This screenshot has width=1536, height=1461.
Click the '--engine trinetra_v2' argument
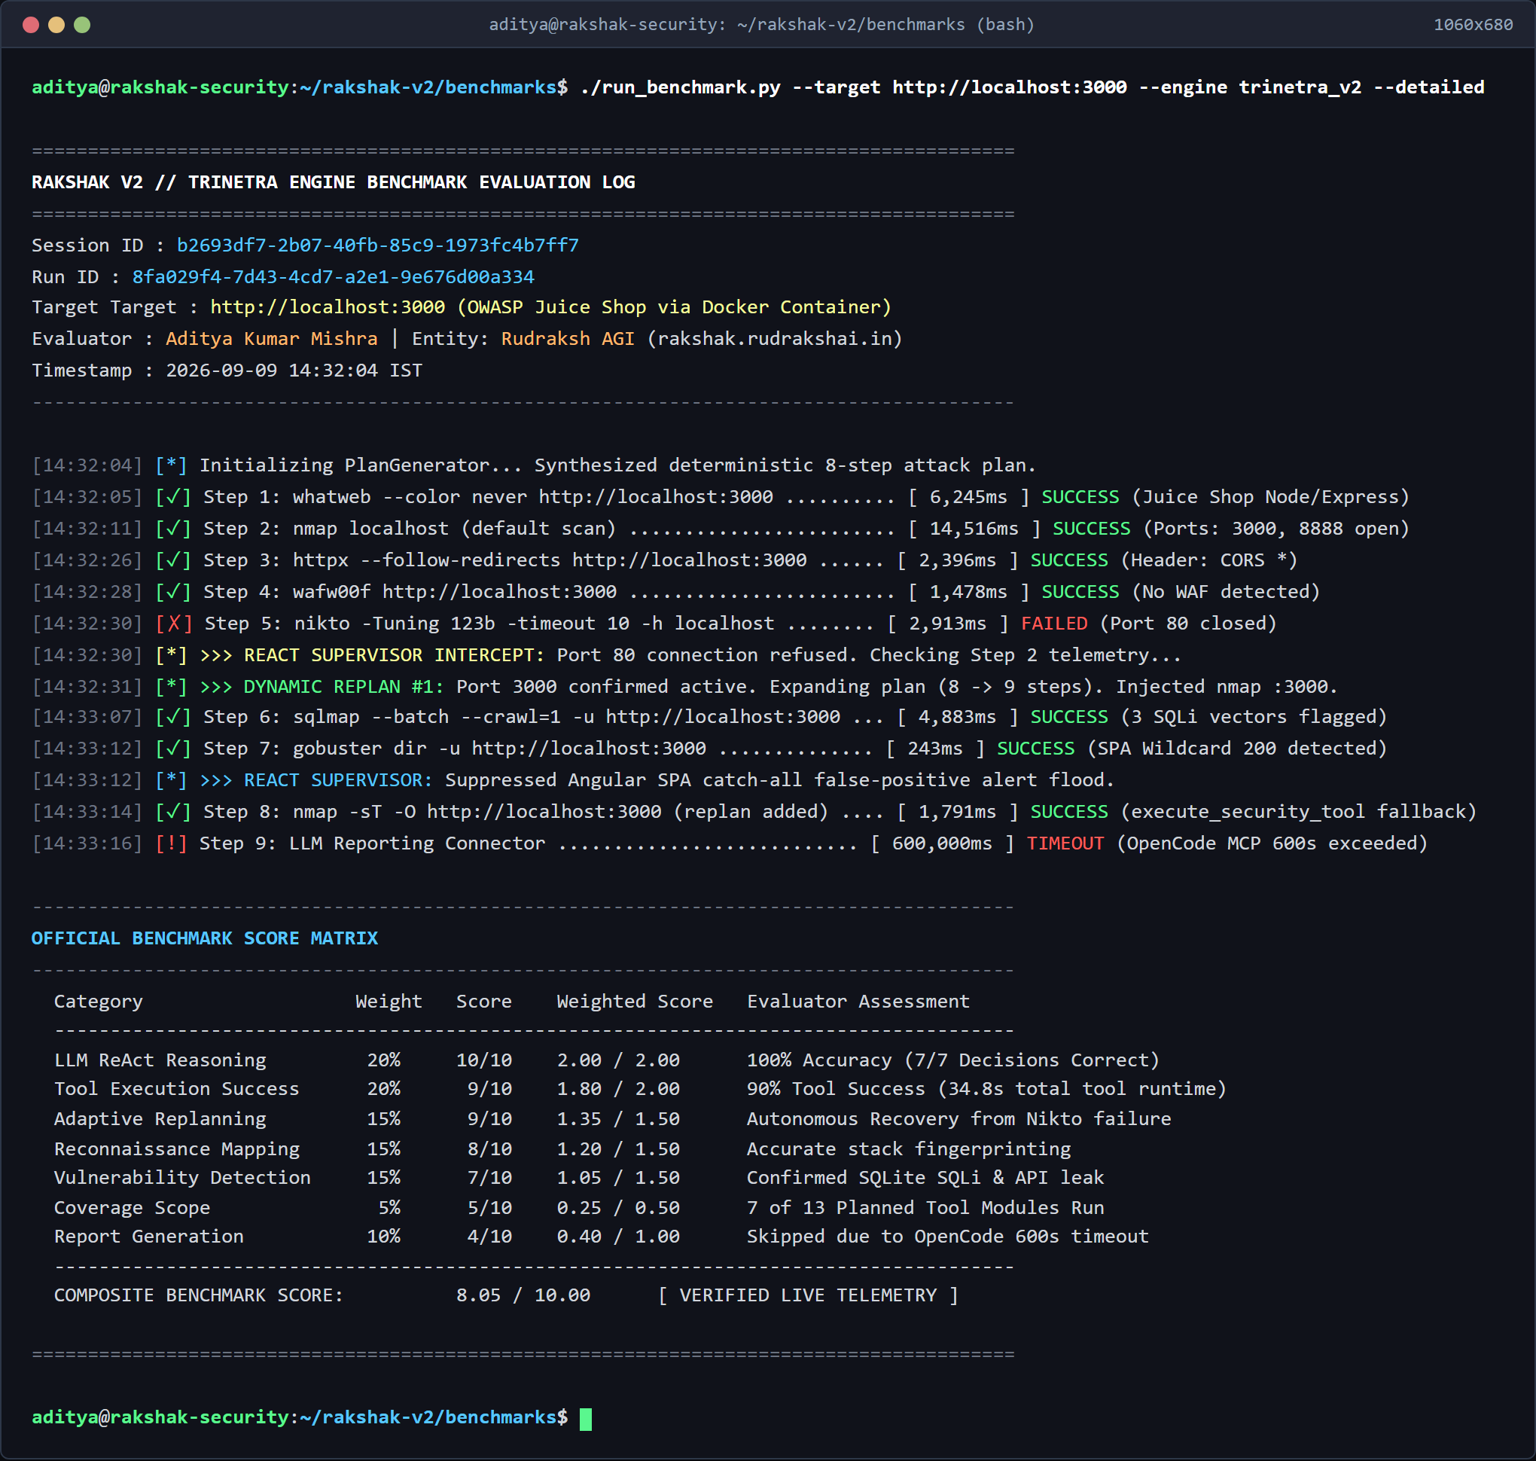coord(1250,87)
